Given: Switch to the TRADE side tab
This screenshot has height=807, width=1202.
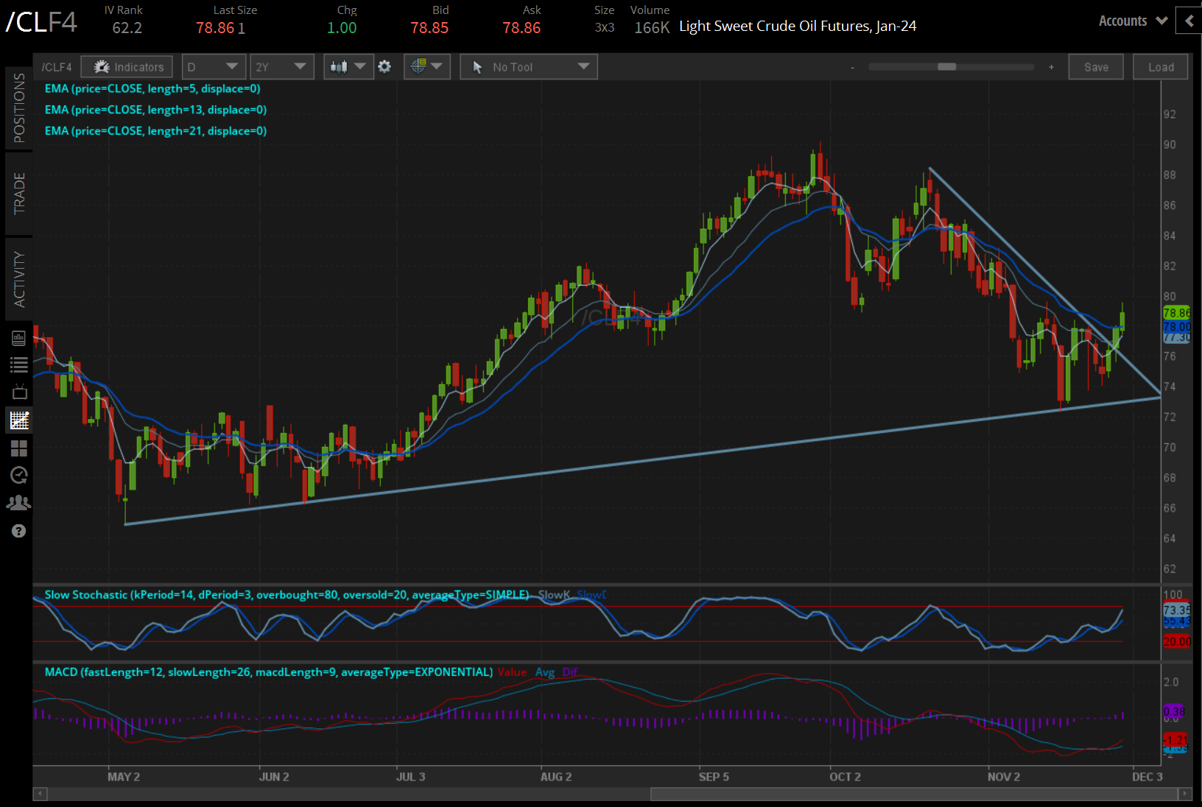Looking at the screenshot, I should click(x=19, y=194).
